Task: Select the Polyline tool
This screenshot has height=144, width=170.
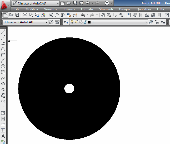Action: tap(3, 43)
